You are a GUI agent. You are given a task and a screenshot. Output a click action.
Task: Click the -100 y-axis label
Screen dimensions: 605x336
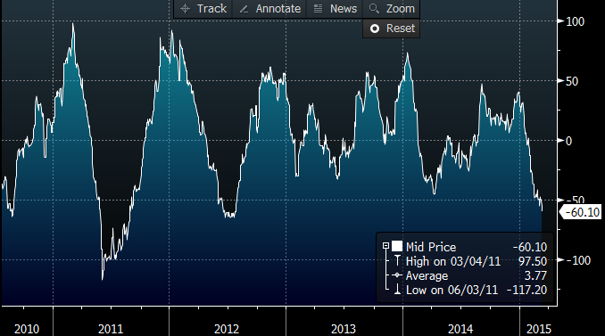578,260
